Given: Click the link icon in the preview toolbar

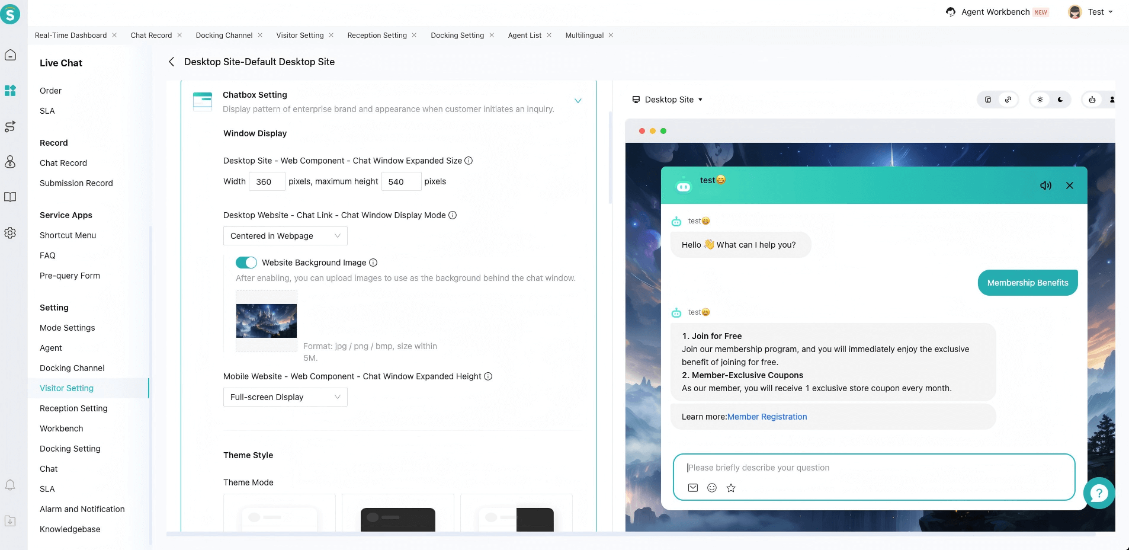Looking at the screenshot, I should [x=1008, y=100].
